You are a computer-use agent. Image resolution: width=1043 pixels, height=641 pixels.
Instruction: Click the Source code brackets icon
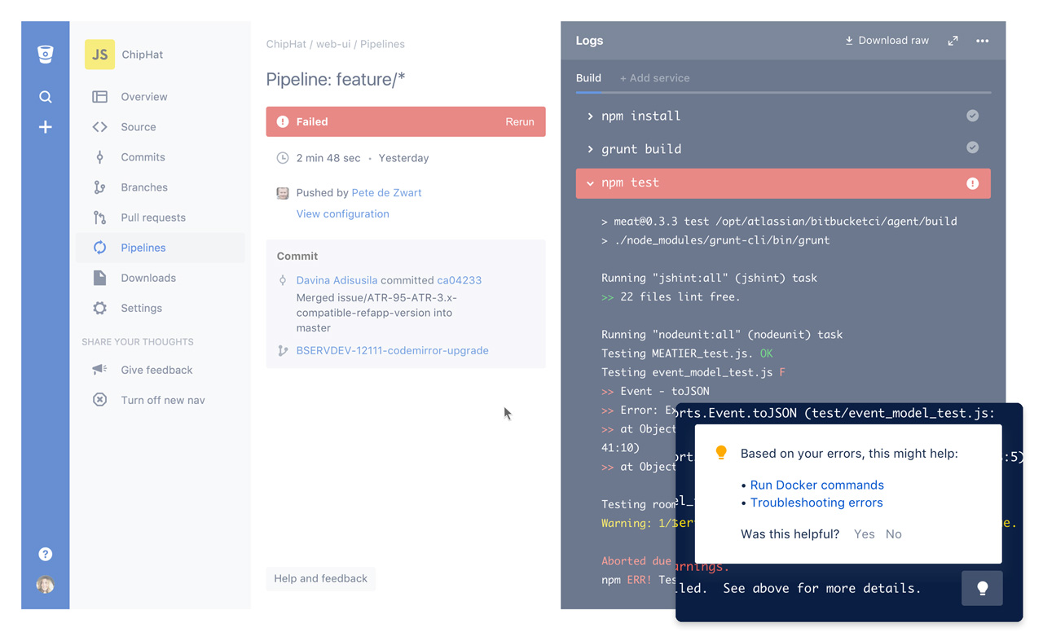(x=99, y=127)
